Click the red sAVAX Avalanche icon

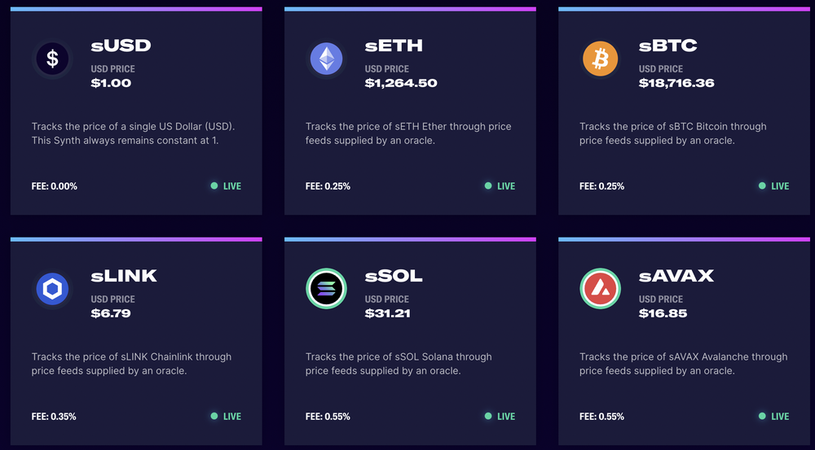click(x=601, y=289)
